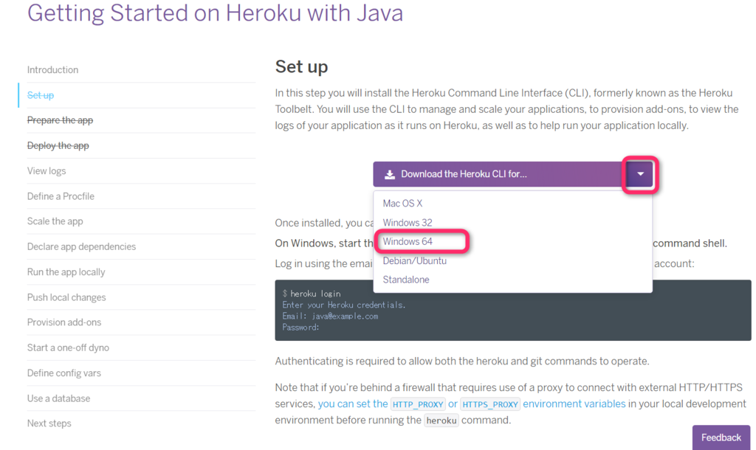The width and height of the screenshot is (756, 450).
Task: Jump to the Set up section in the sidebar
Action: point(41,95)
